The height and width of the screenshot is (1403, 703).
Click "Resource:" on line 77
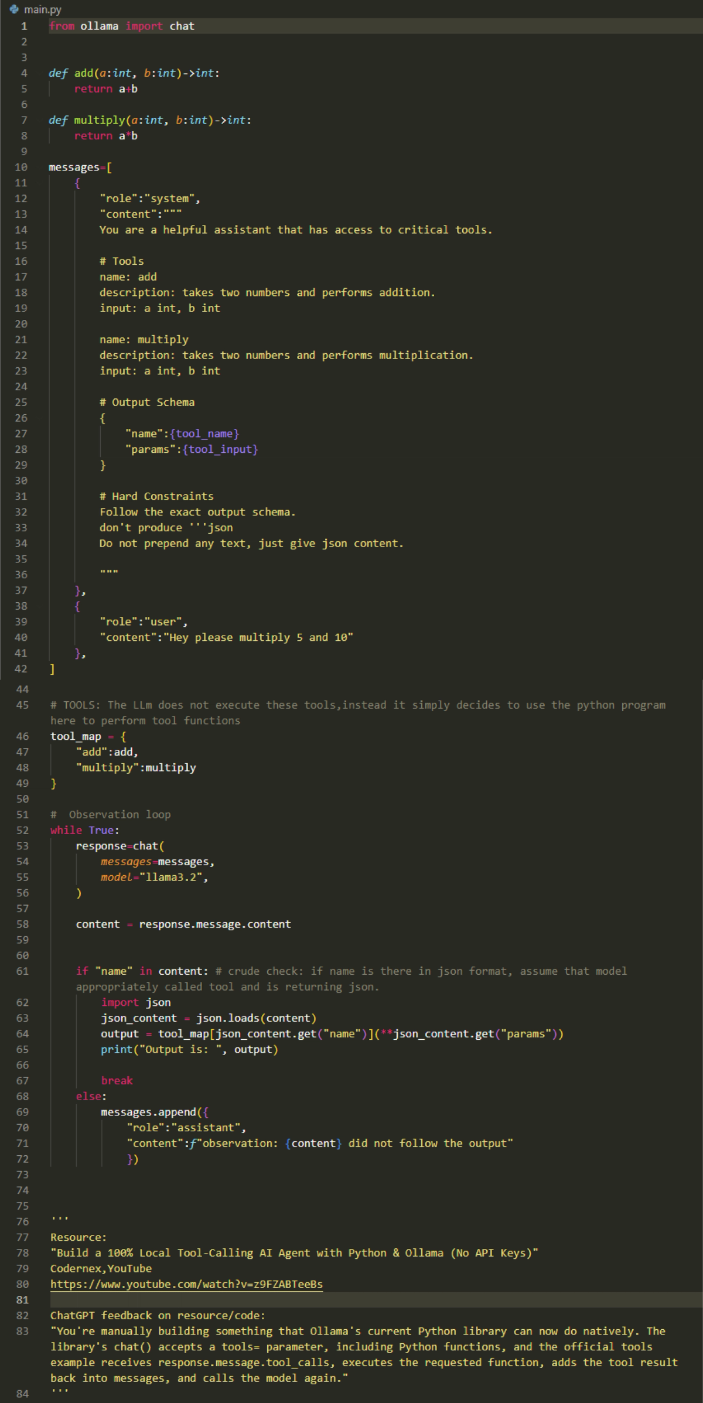pos(79,1237)
